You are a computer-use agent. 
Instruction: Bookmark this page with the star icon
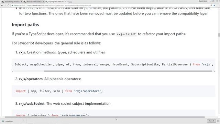coord(214,6)
